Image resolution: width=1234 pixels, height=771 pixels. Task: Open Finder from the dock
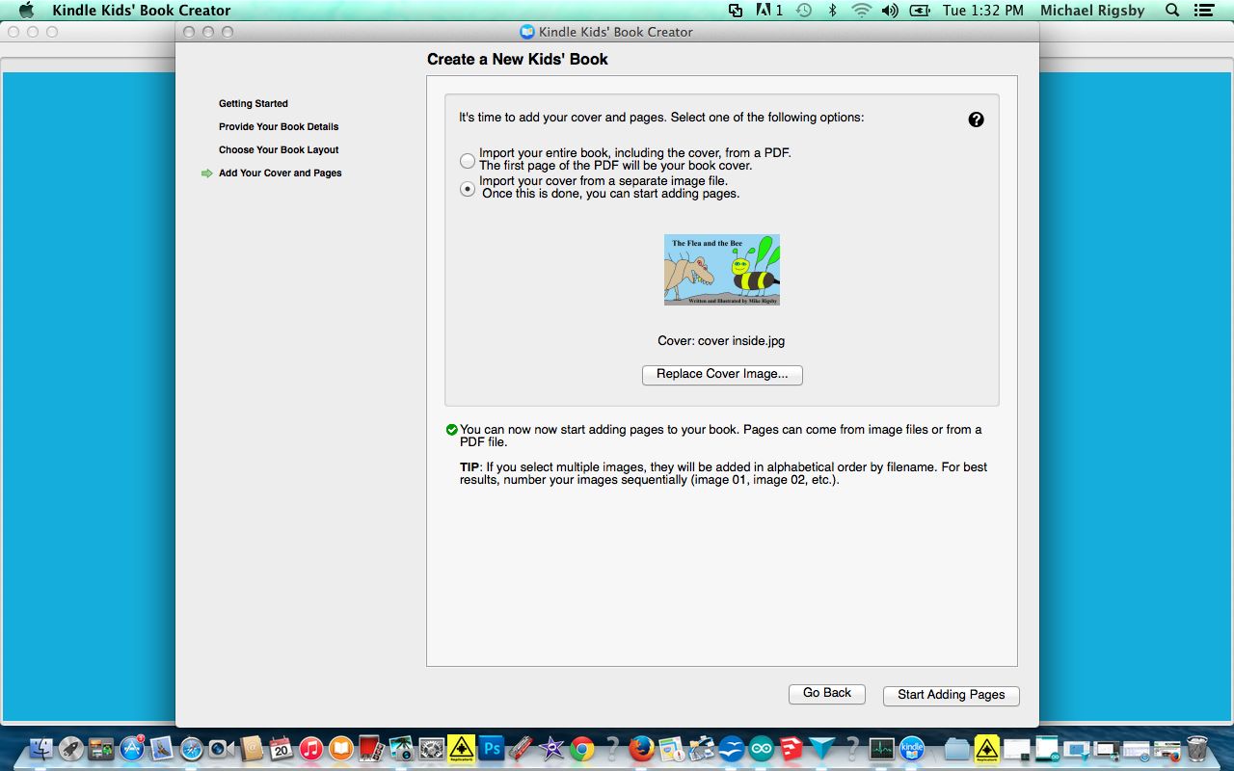point(40,748)
